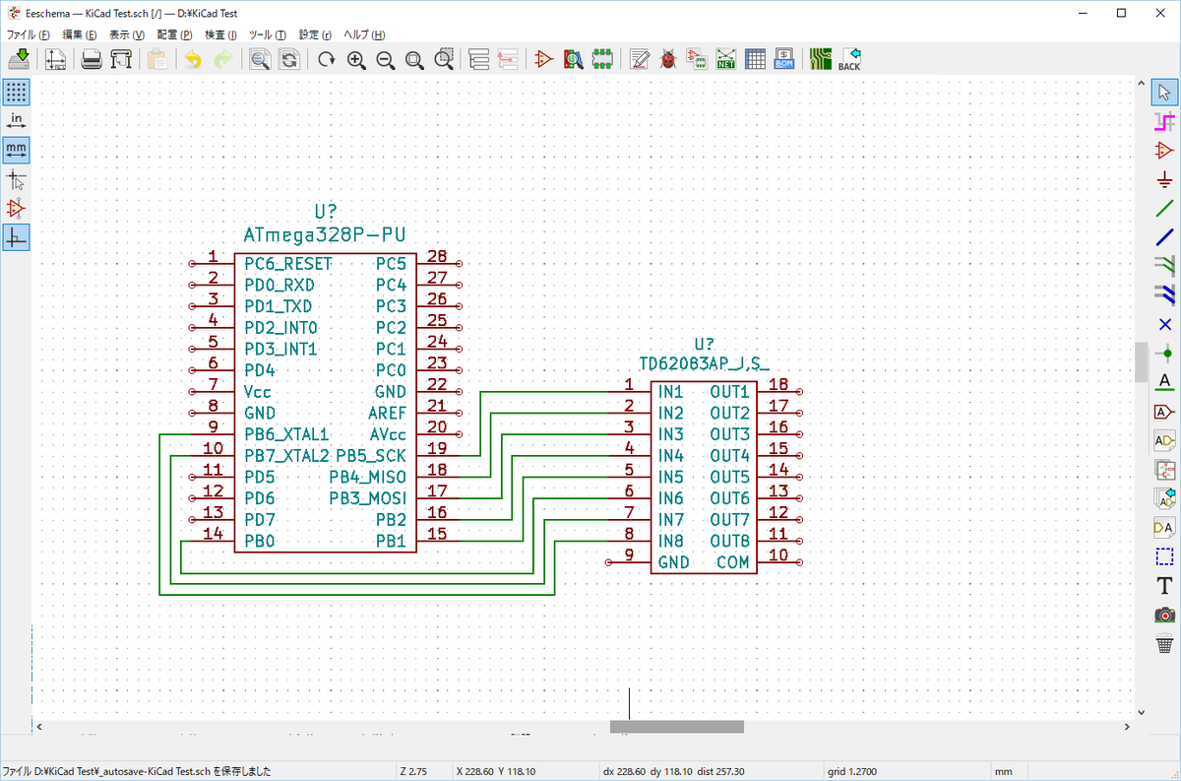Annotate schematic symbols
The width and height of the screenshot is (1181, 781).
pyautogui.click(x=640, y=59)
